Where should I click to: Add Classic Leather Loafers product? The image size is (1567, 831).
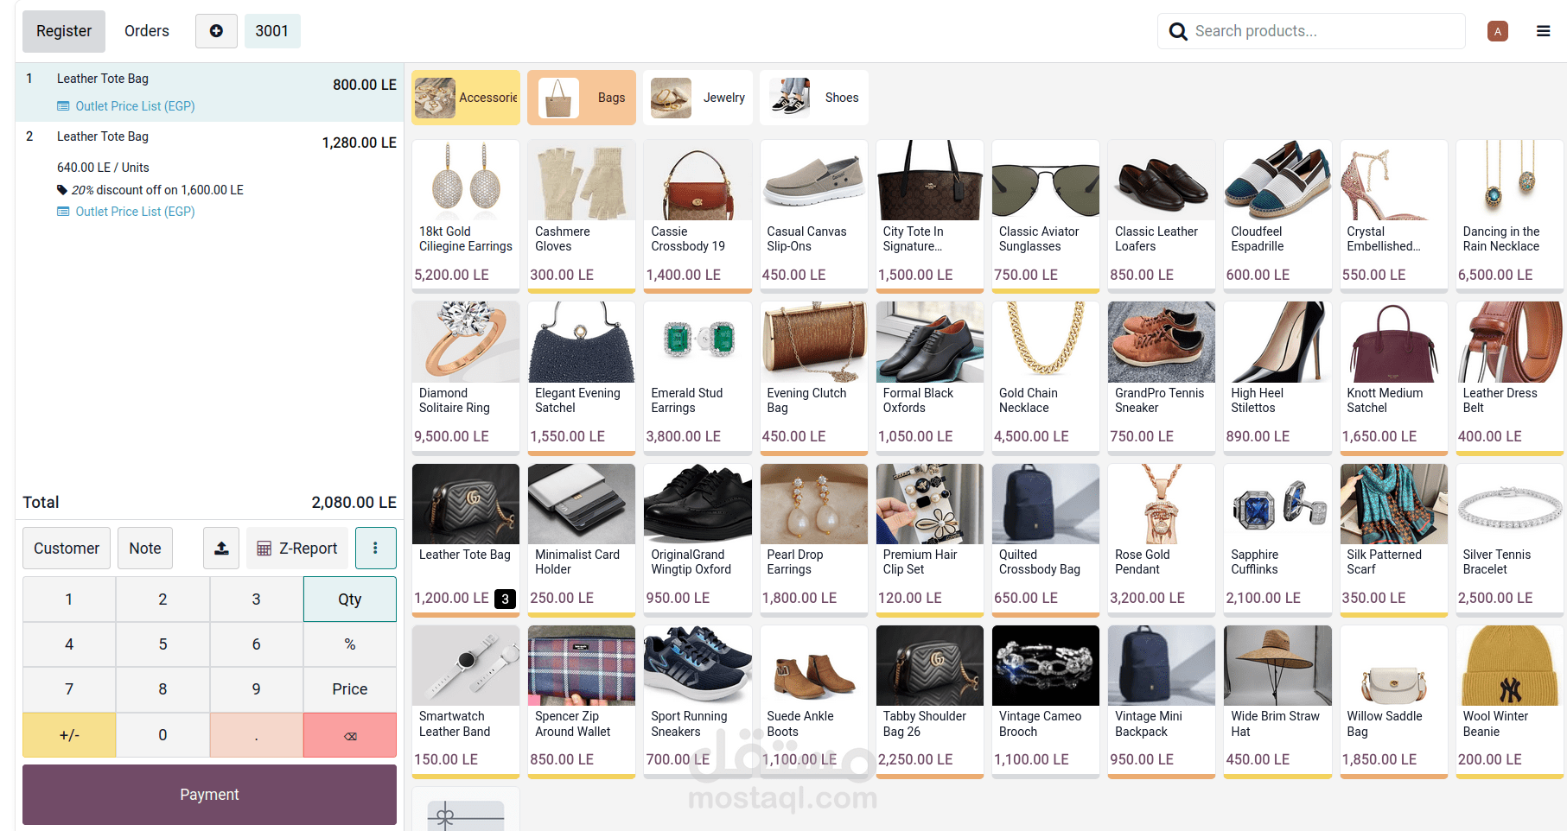(1162, 216)
